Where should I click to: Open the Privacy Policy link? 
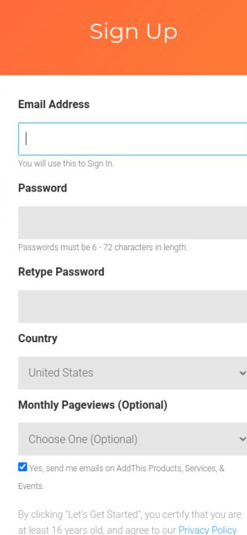pos(208,530)
